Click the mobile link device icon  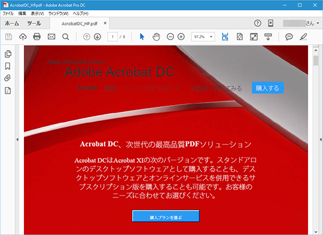271,23
